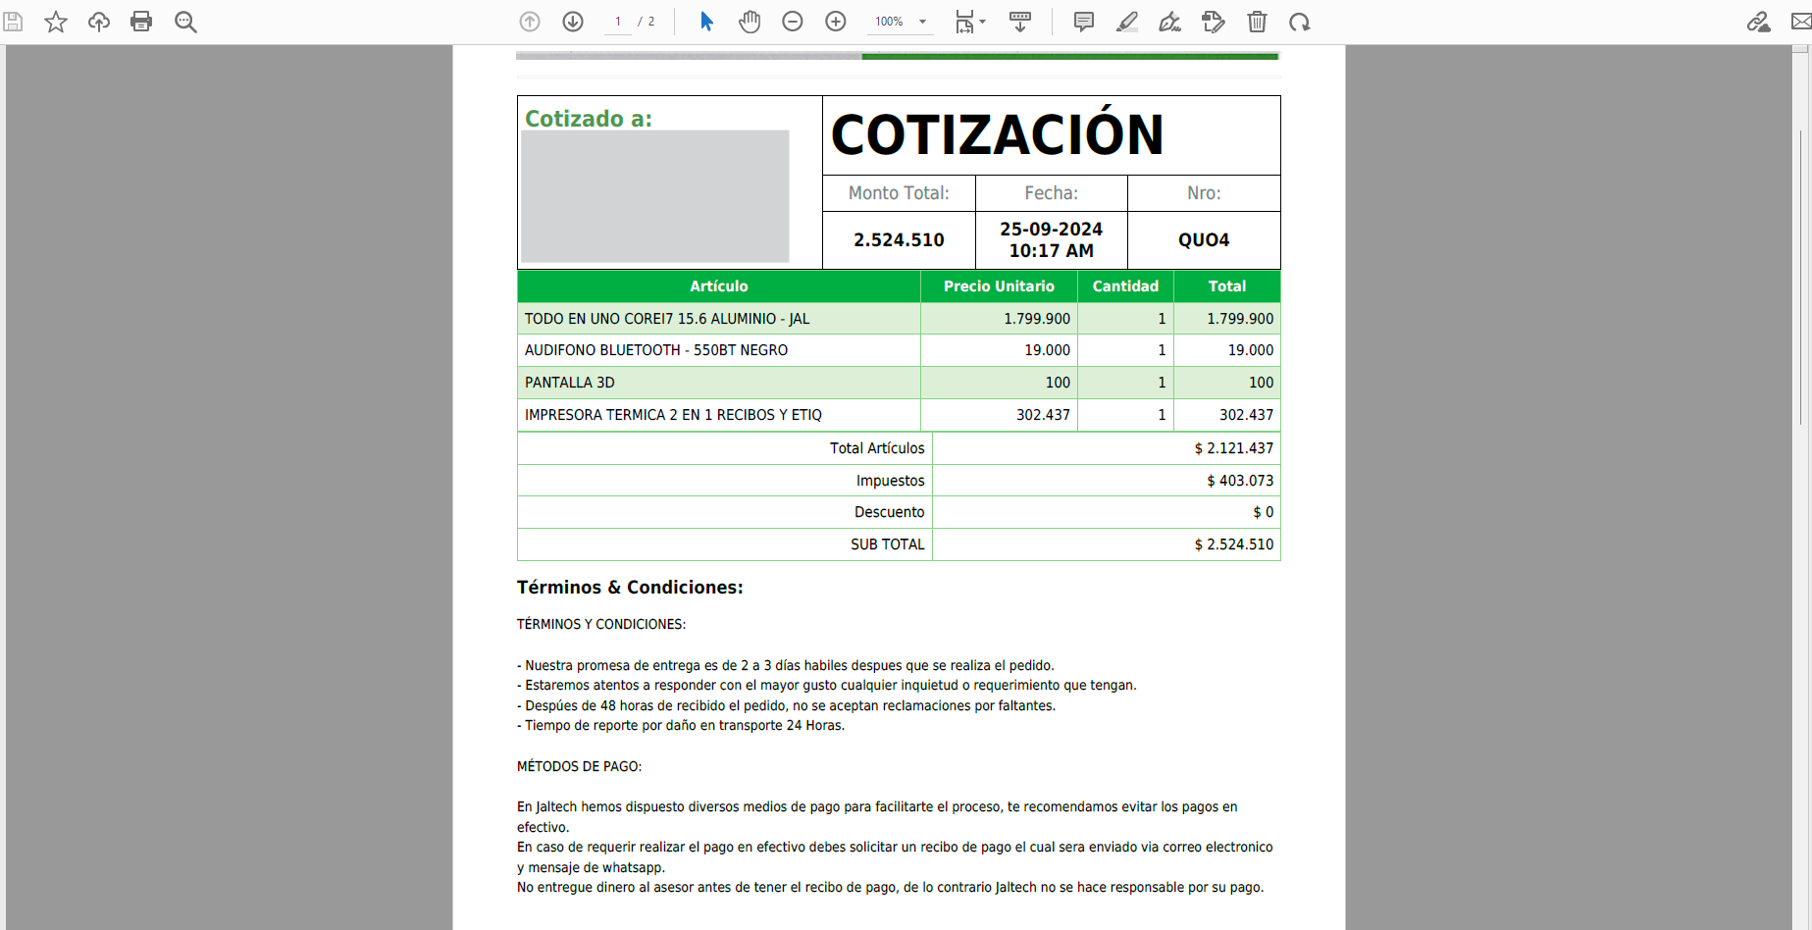Click the Precio Unitario column header

(x=999, y=286)
